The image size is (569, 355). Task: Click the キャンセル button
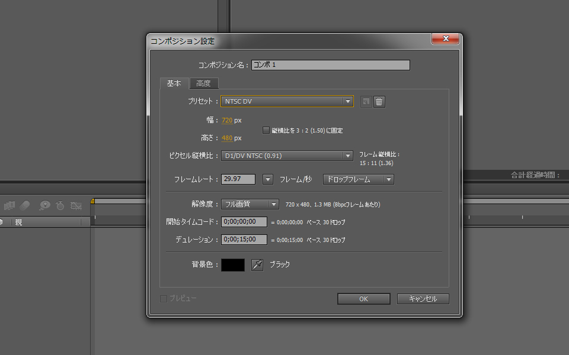coord(423,299)
